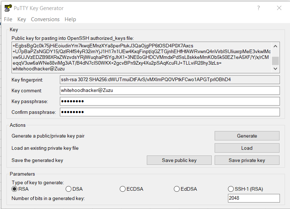Click the '+EgbsBgQc0k75jHiEoiudin' key line
The width and height of the screenshot is (290, 209).
pos(103,46)
